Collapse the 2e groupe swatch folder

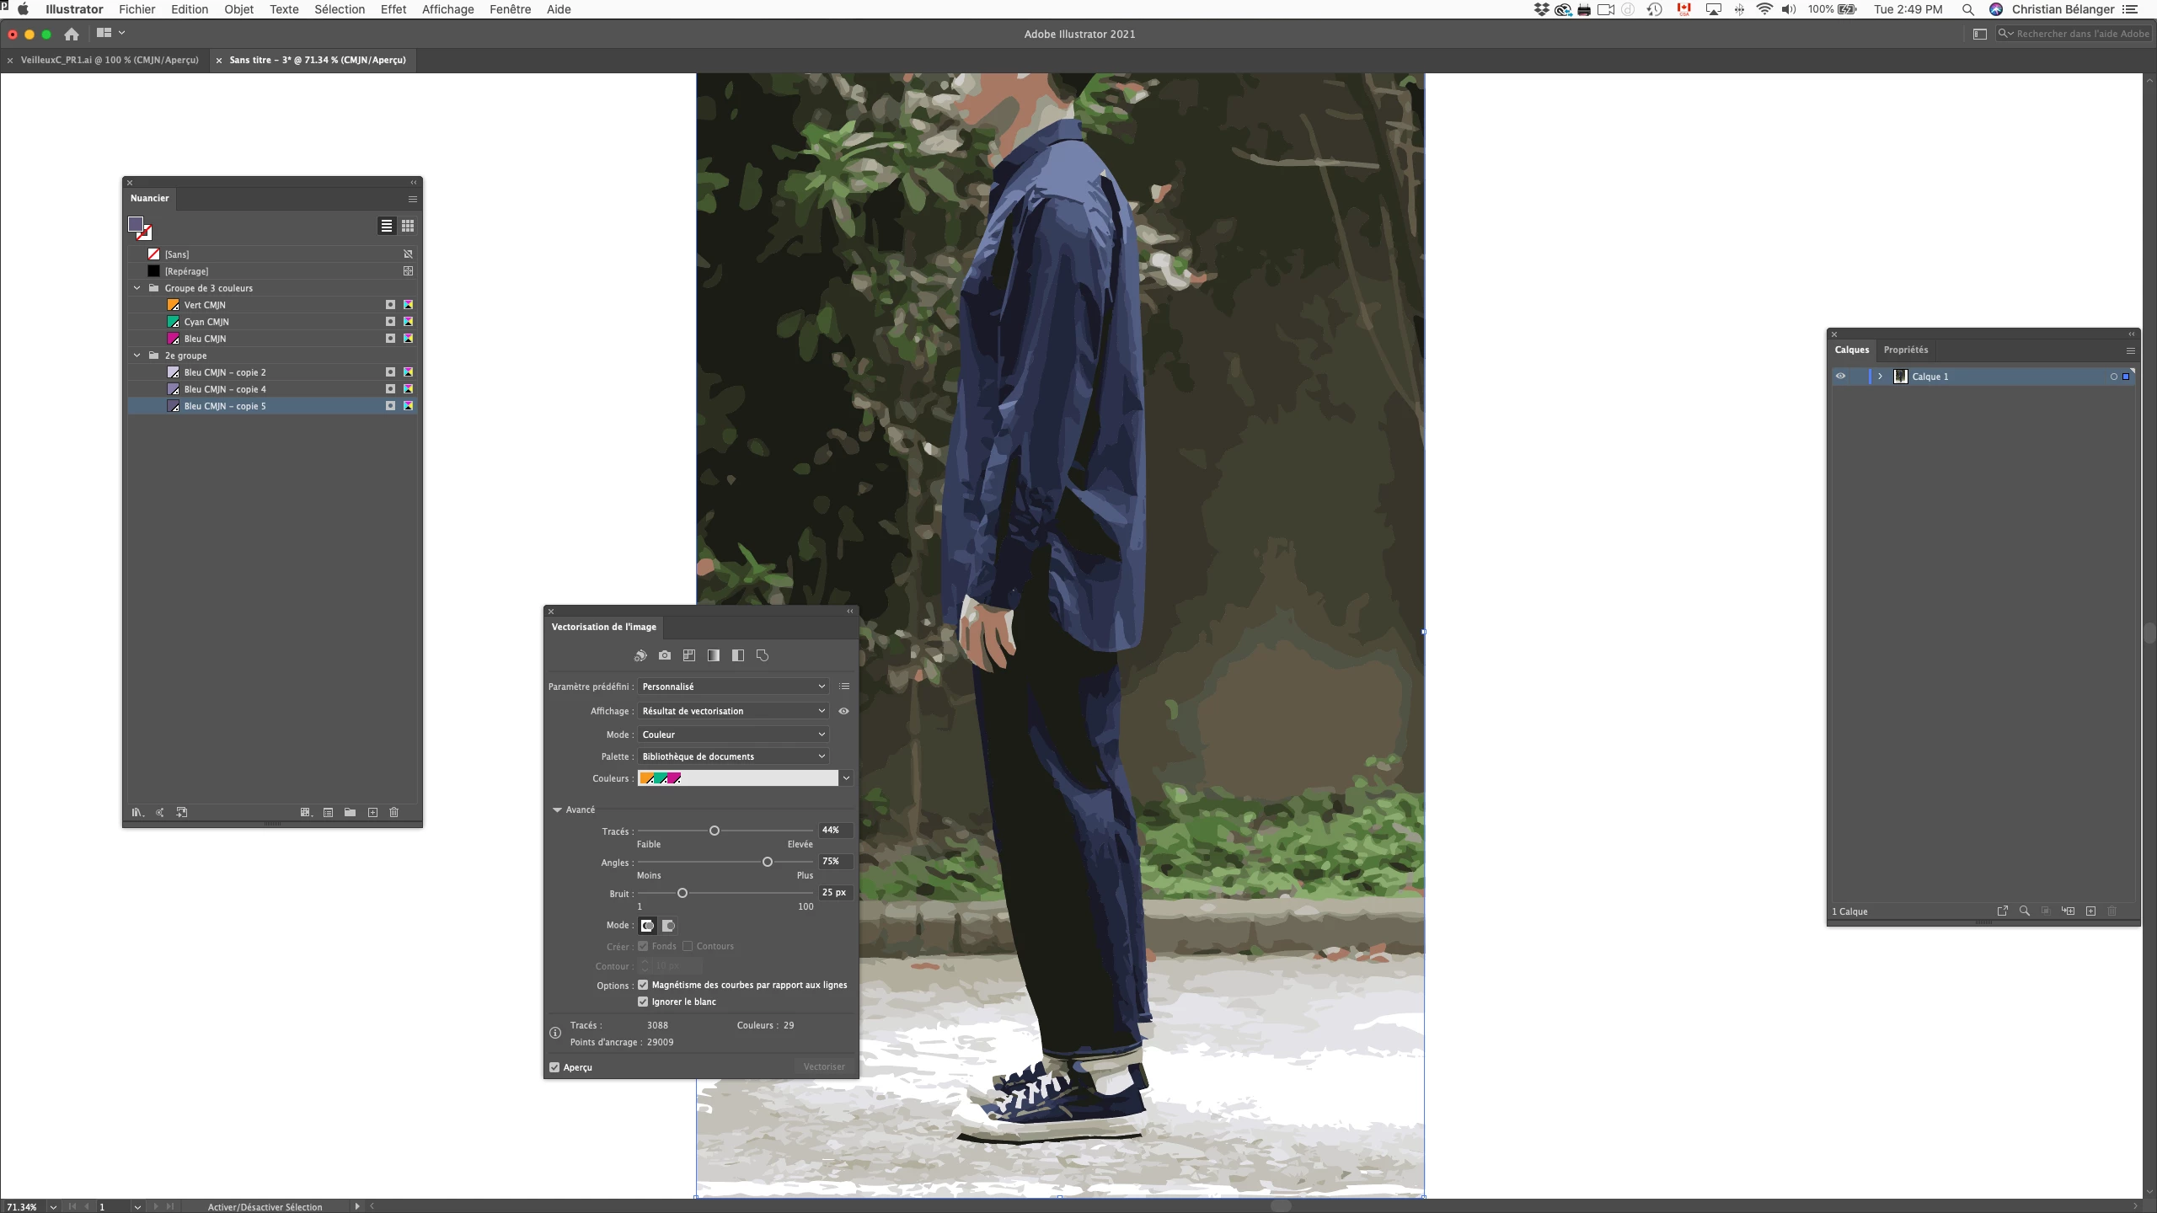coord(137,355)
